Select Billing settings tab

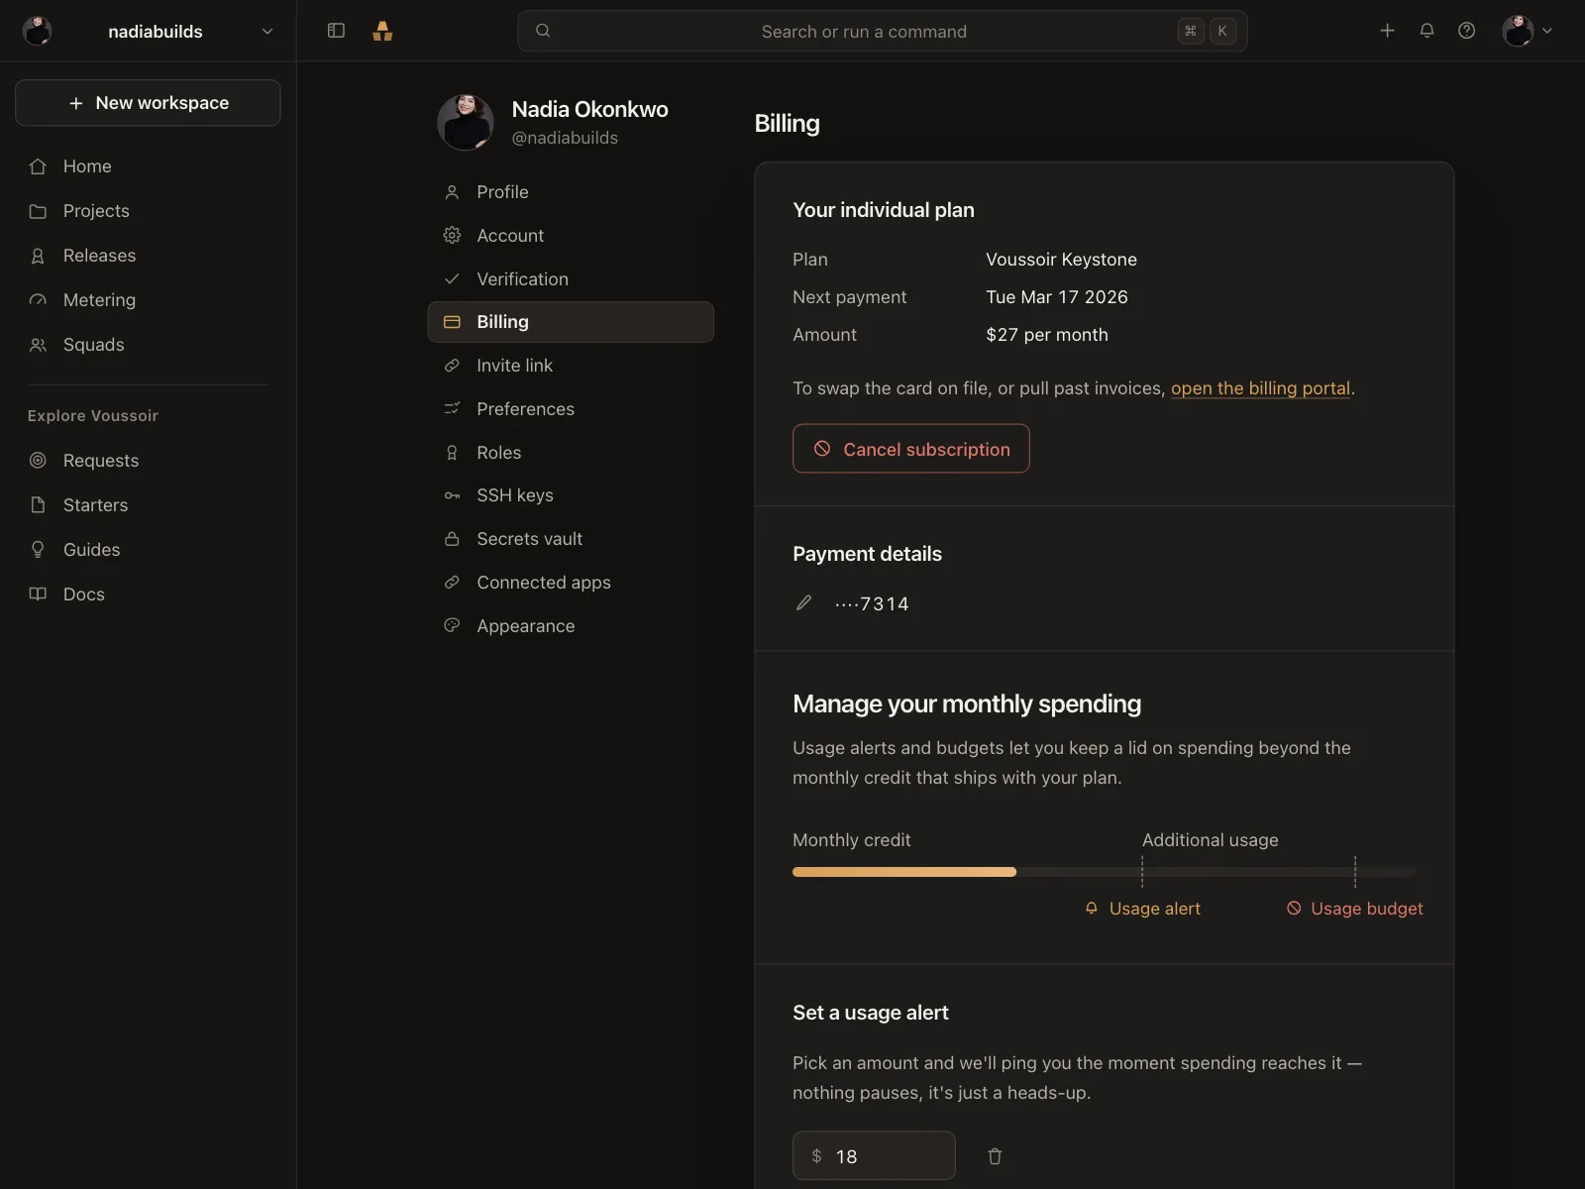tap(571, 322)
